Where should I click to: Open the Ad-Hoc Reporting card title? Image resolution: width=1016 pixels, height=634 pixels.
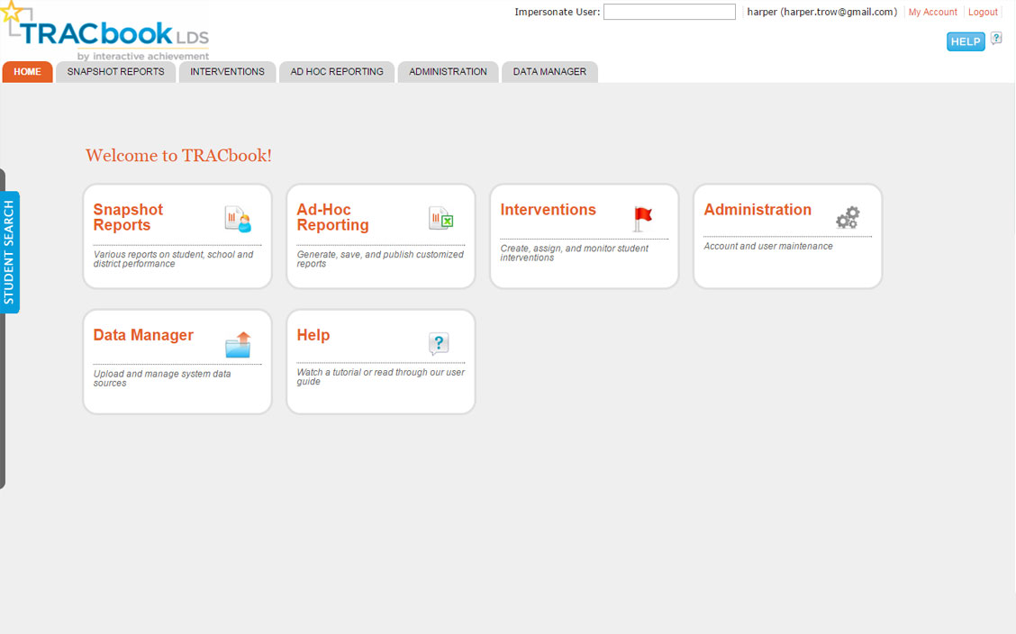coord(332,217)
